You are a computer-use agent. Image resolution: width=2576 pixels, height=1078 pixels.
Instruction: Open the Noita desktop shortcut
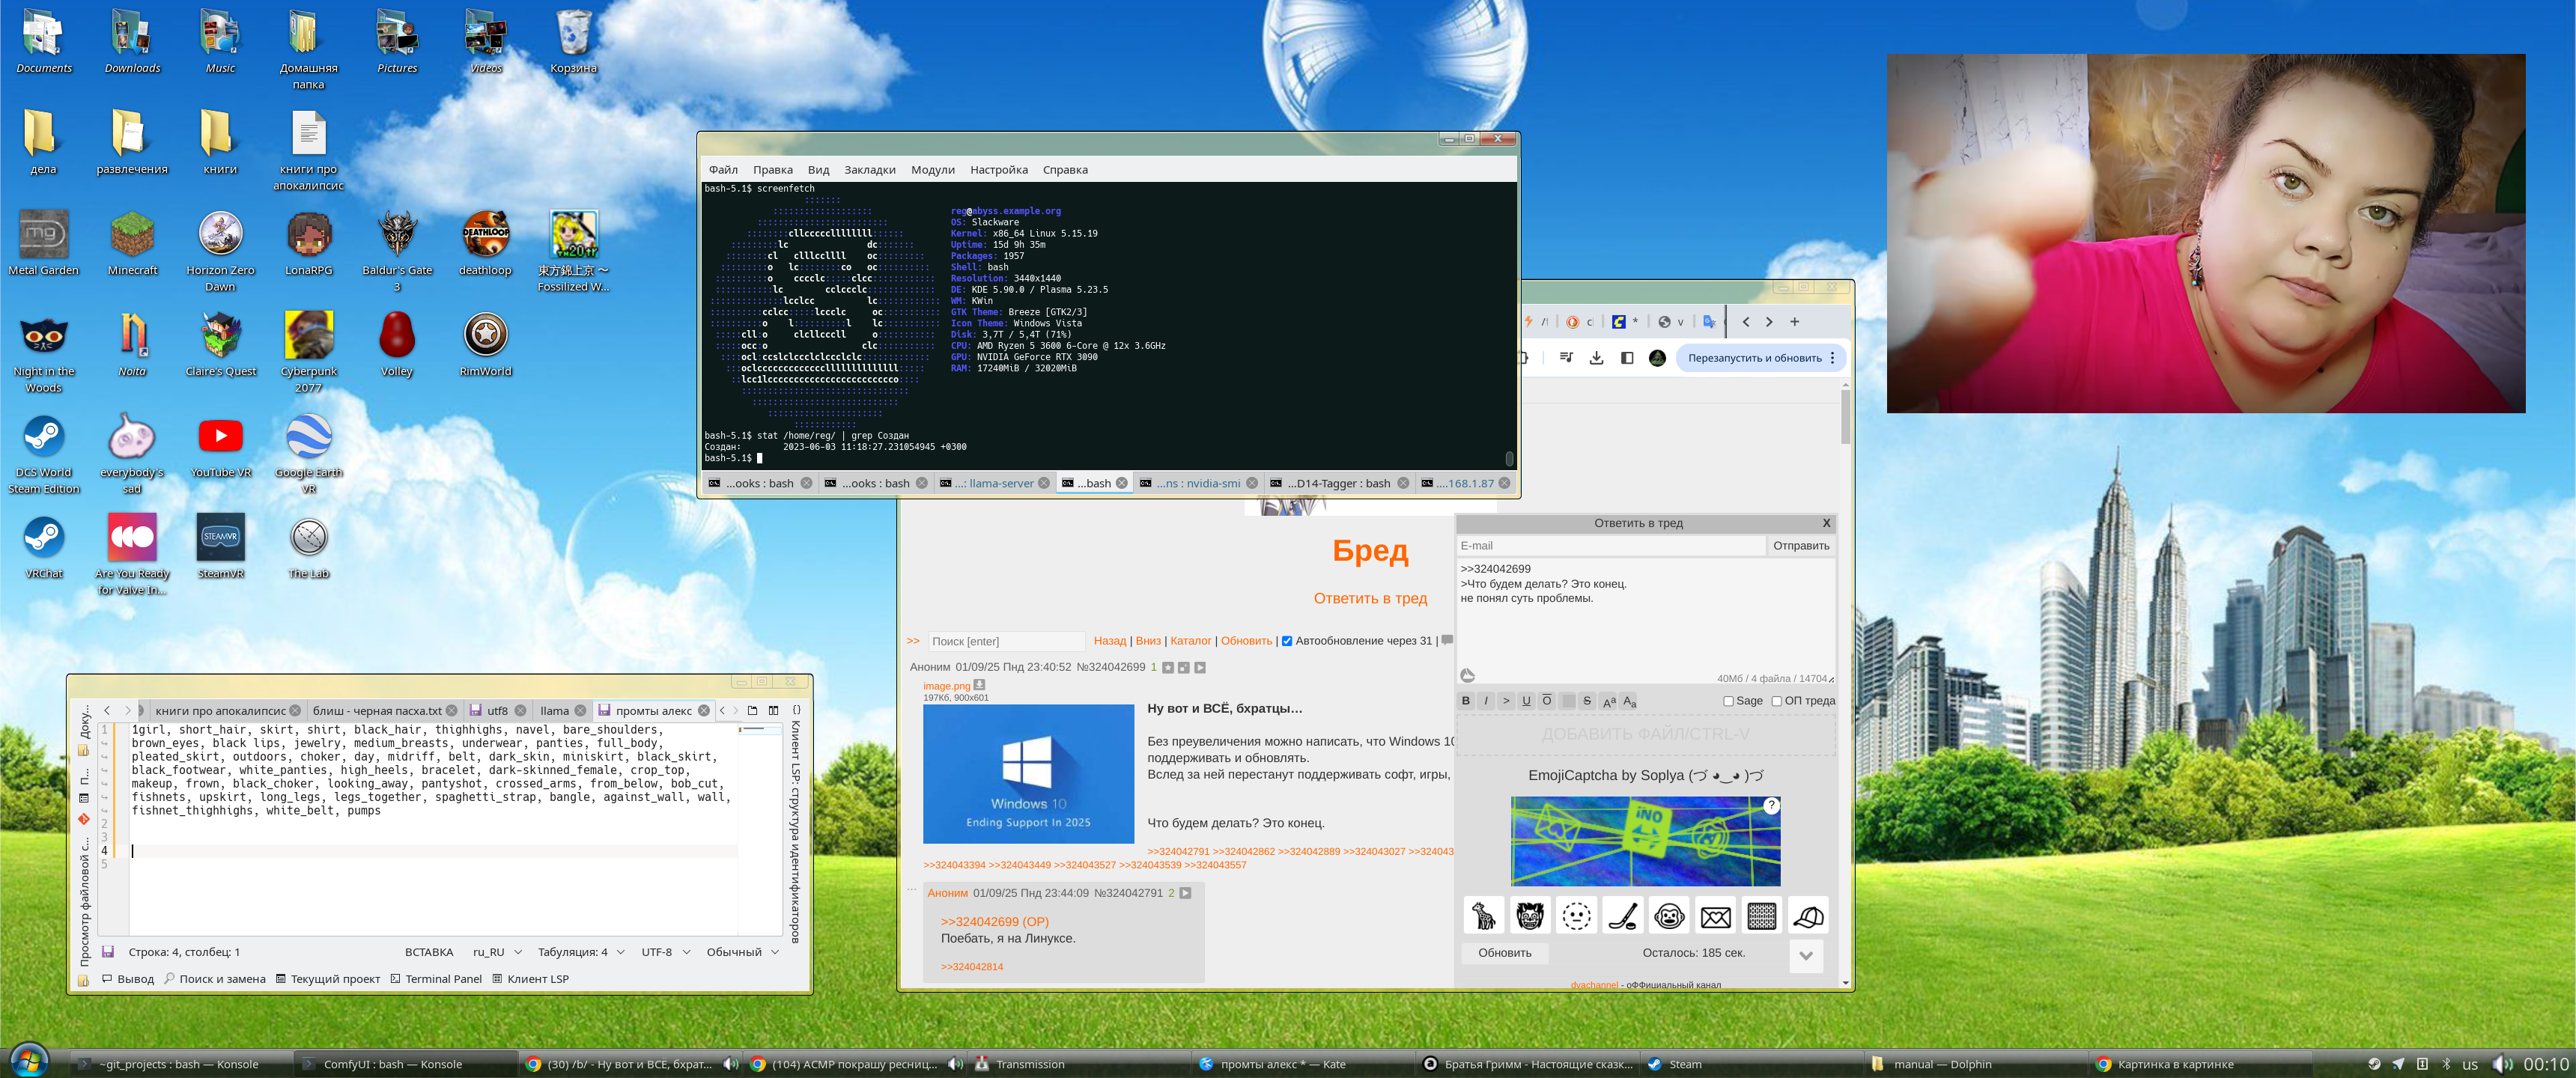132,344
